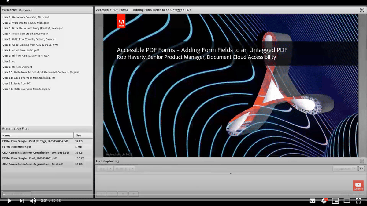Skip to next video with the icon
This screenshot has width=367, height=206.
point(21,201)
